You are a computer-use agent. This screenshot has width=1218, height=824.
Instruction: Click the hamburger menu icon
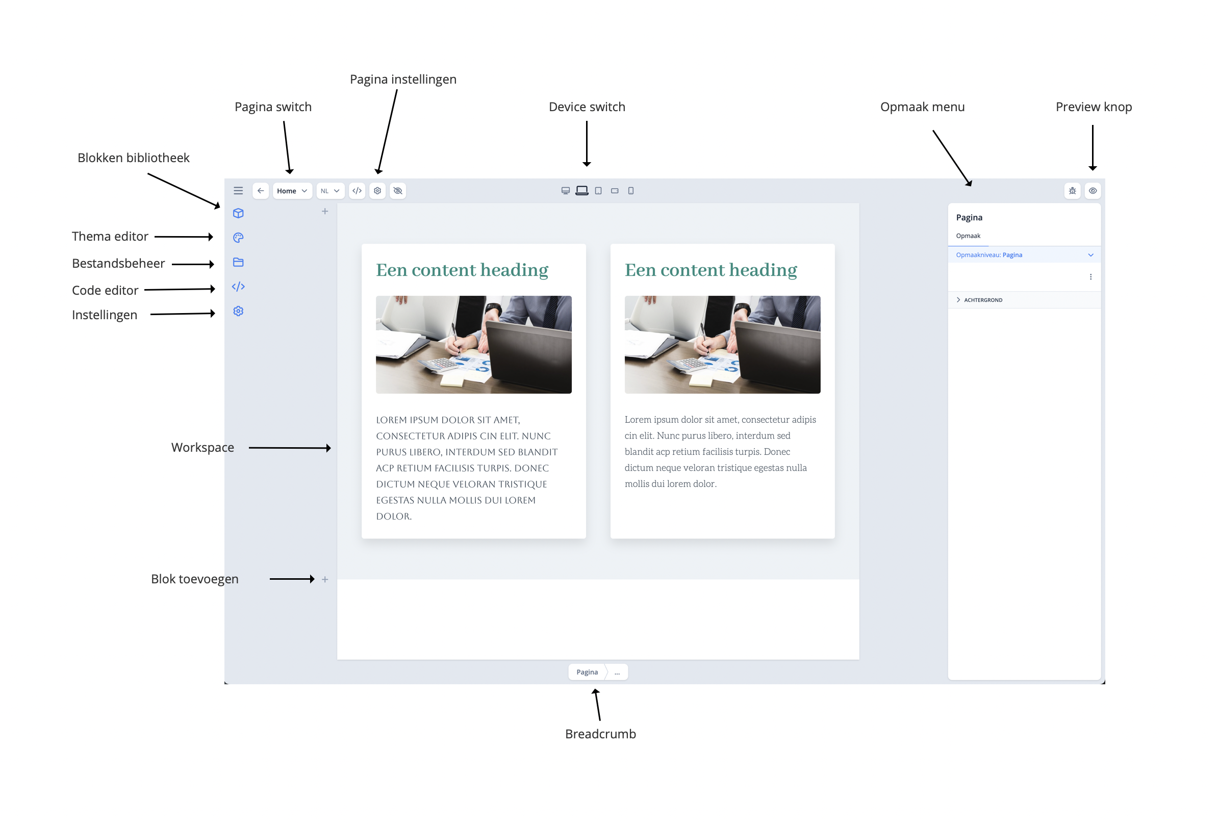click(238, 191)
